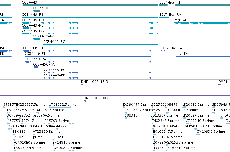Open EST AT02240.5prime
This screenshot has height=152, width=230.
(200, 121)
